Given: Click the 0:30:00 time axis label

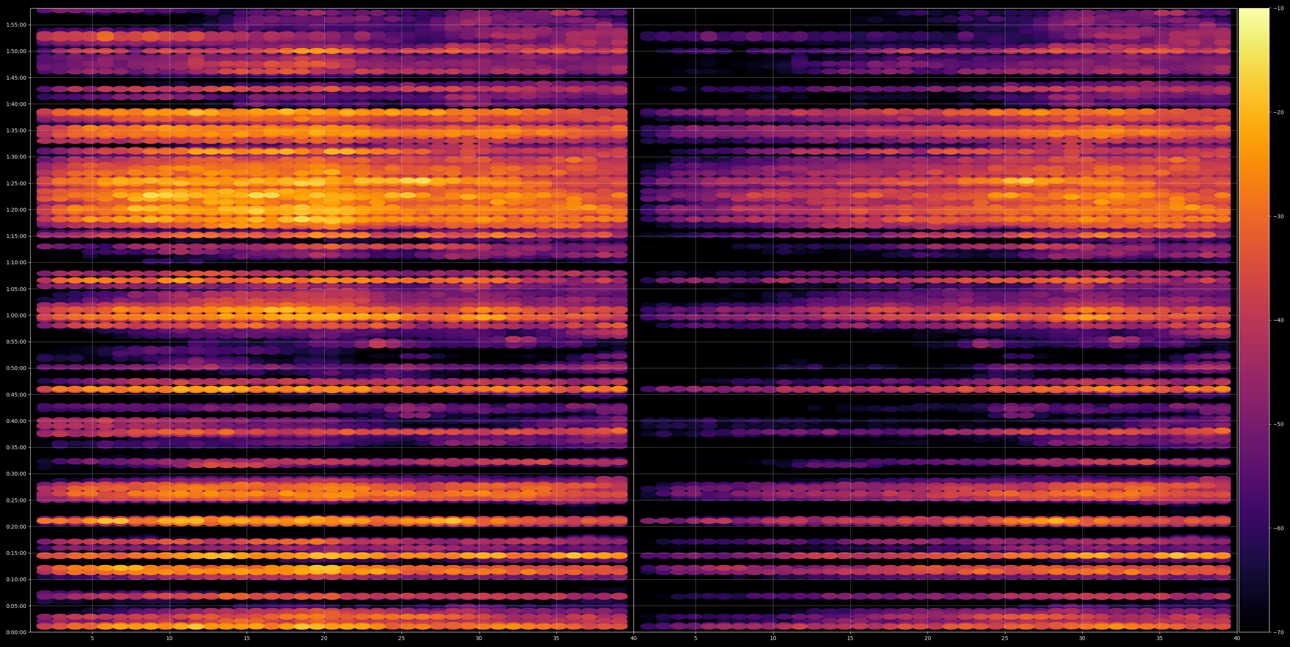Looking at the screenshot, I should click(x=17, y=474).
